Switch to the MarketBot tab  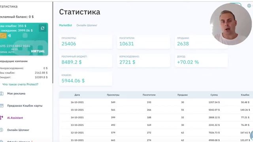[66, 25]
